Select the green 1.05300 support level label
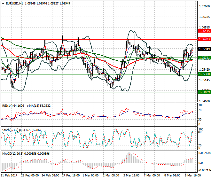Screen dimensions: 211x179 [x=204, y=74]
